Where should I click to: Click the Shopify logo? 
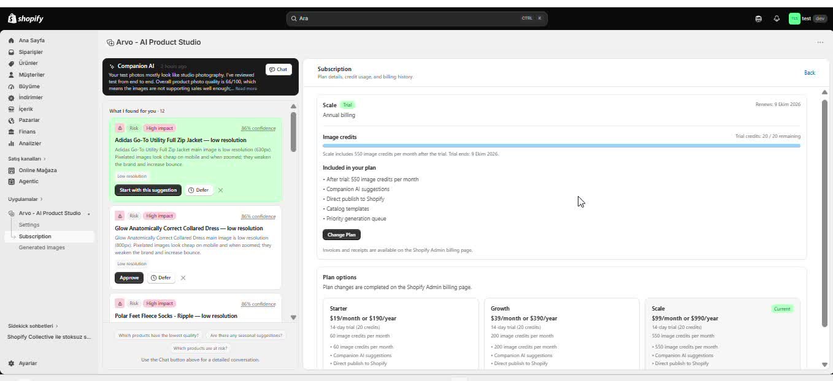[26, 18]
